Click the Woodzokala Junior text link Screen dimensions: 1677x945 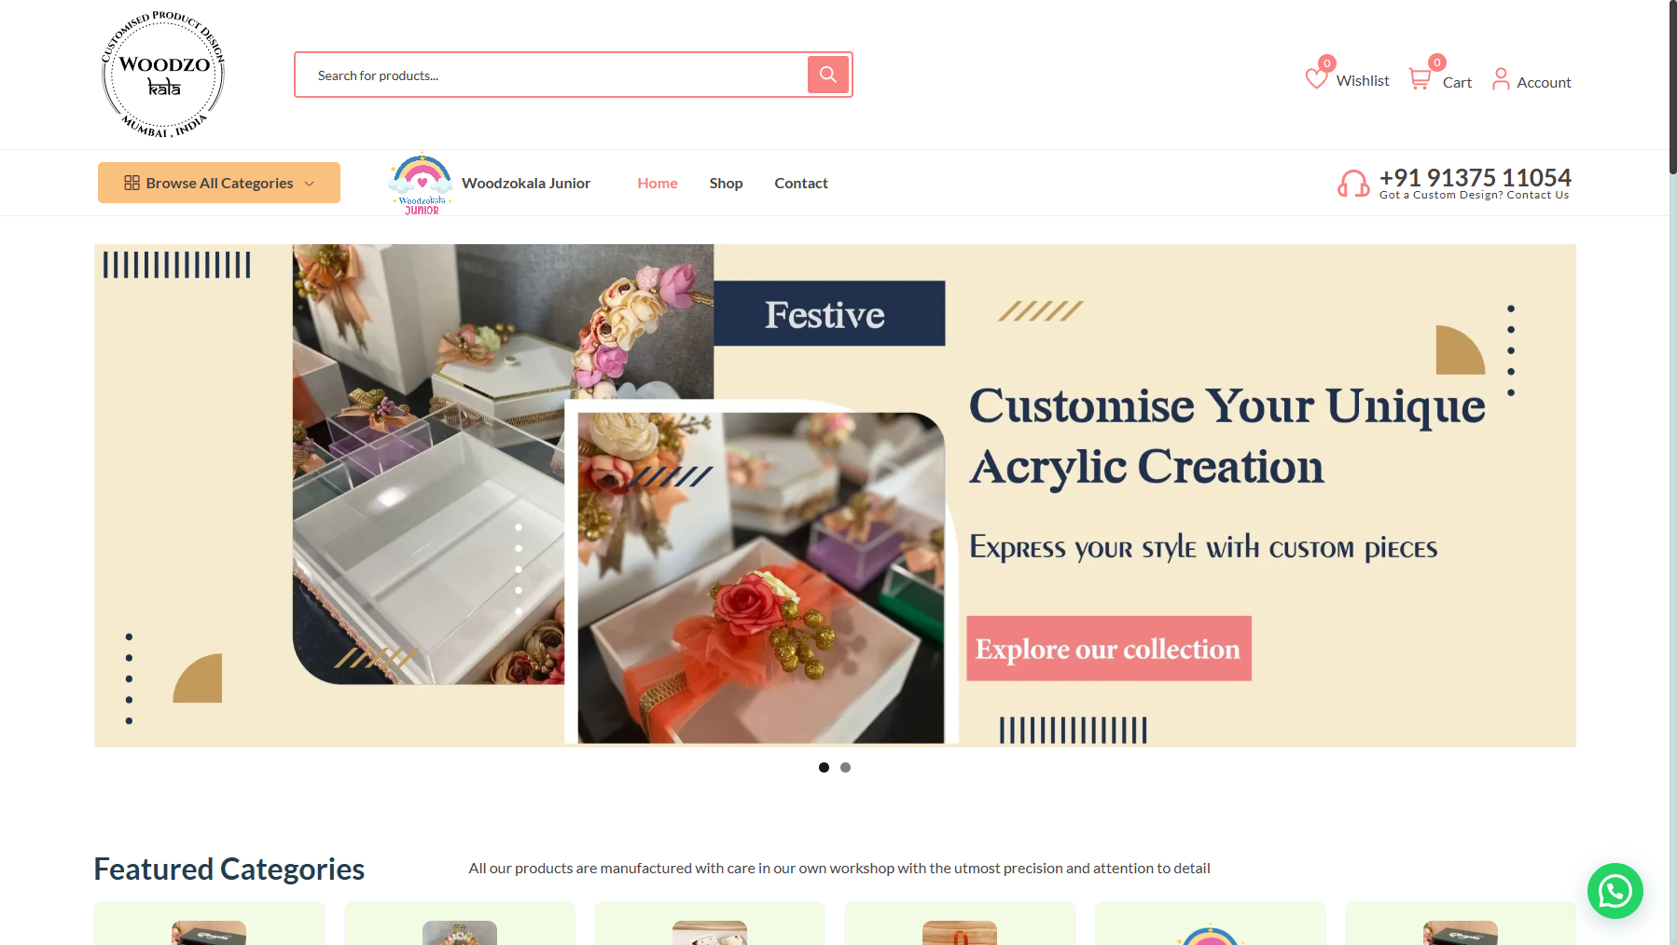tap(526, 184)
